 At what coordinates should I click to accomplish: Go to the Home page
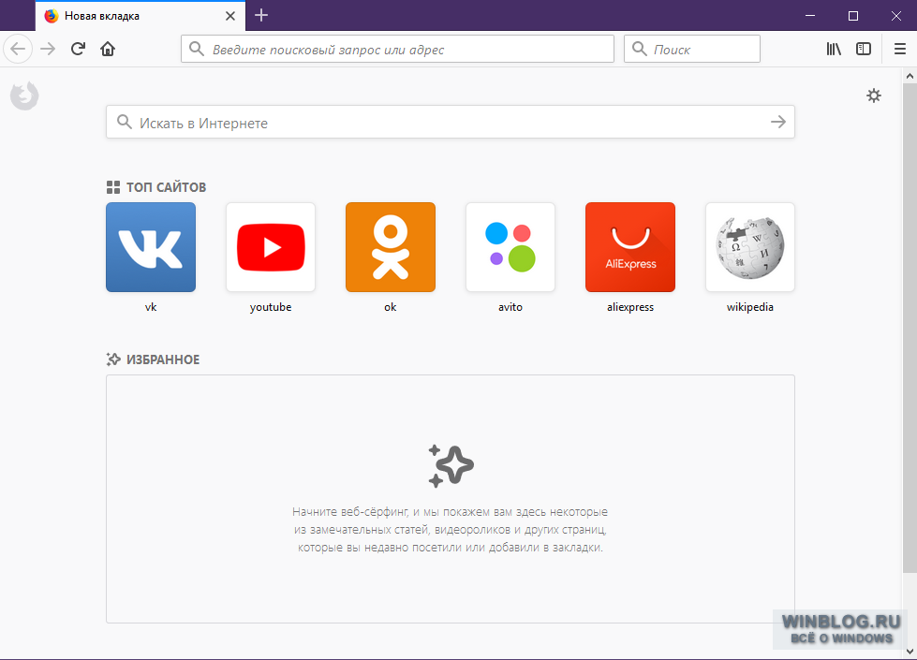point(108,49)
